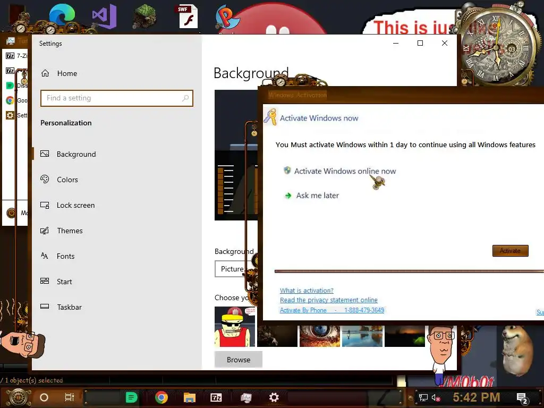The width and height of the screenshot is (544, 408).
Task: Open Visual Studio desktop icon
Action: [x=104, y=16]
